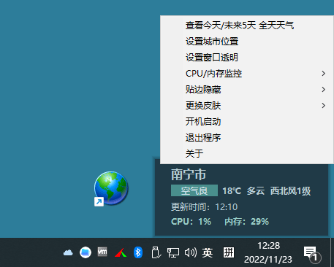Click the 空气良 air quality badge
The width and height of the screenshot is (334, 267).
[x=194, y=190]
